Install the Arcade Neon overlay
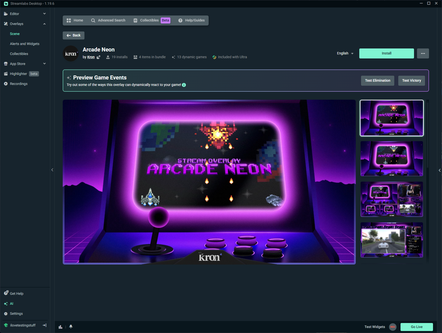 point(386,53)
